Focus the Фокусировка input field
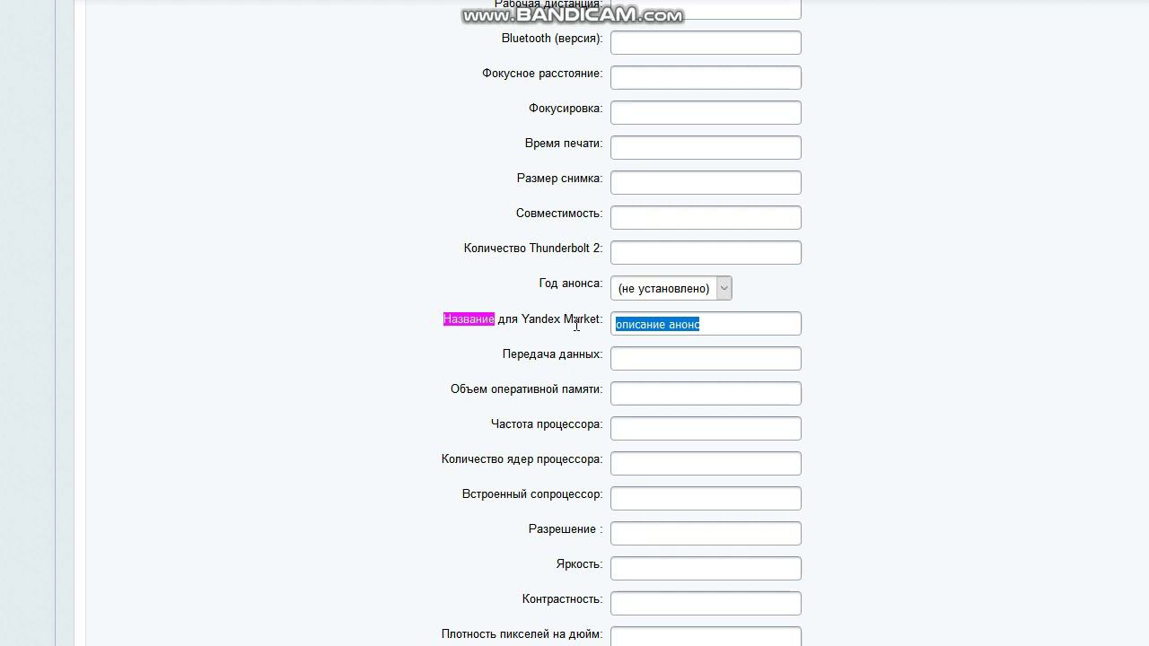Screen dimensions: 1149x646 click(706, 112)
